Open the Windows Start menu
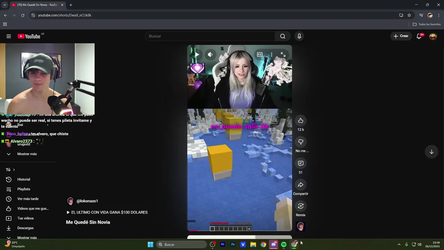Screen dimensions: 444x250 (151, 244)
